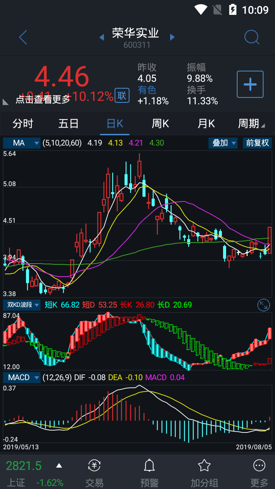Tap the 长K value 26.80
Screen dimensions: 275x489
[x=145, y=305]
